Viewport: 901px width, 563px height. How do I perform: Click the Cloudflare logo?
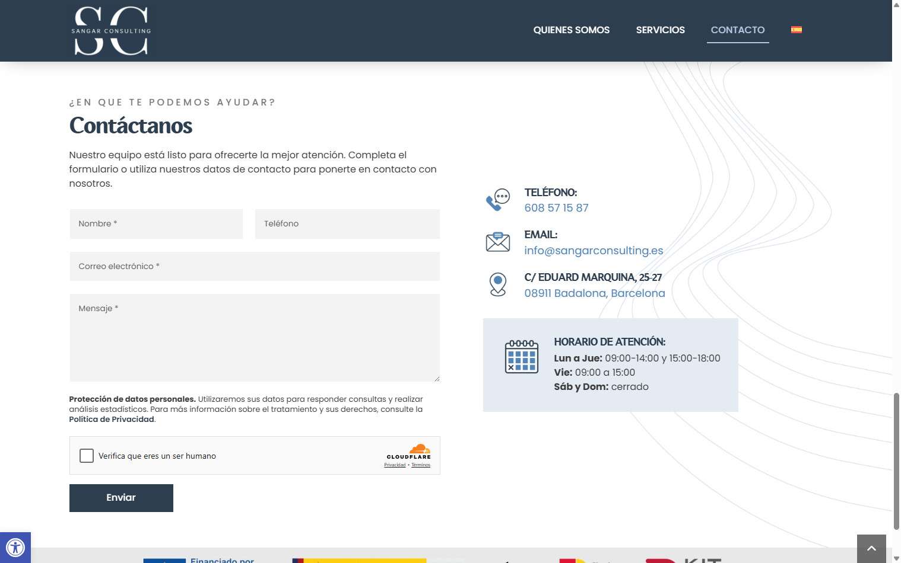408,452
